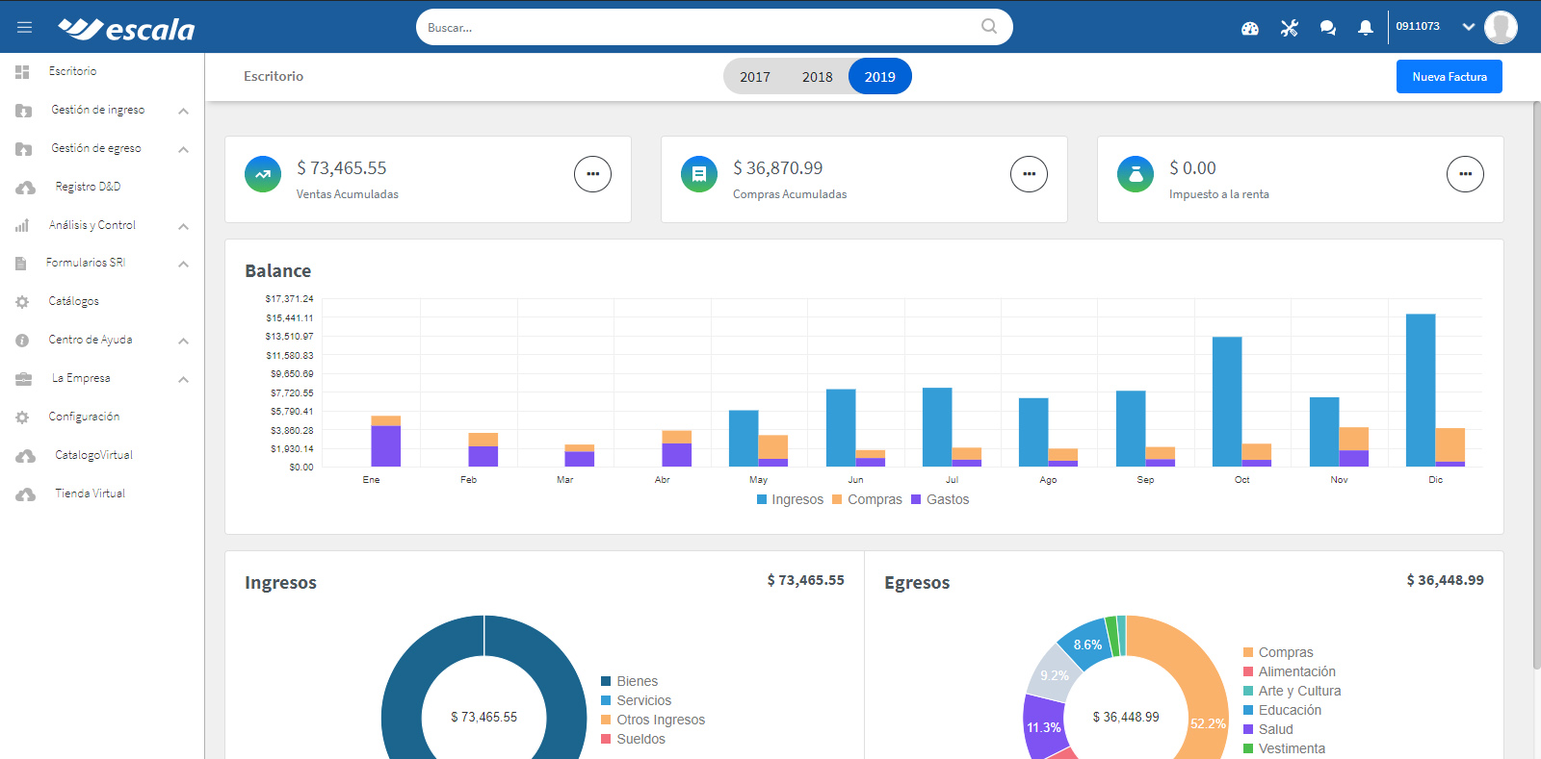The width and height of the screenshot is (1541, 759).
Task: Click the La Empresa briefcase icon
Action: (x=23, y=379)
